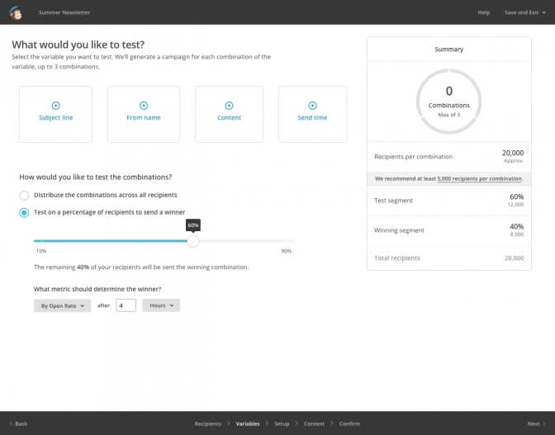Open the Help link in header
This screenshot has width=555, height=435.
pos(484,12)
